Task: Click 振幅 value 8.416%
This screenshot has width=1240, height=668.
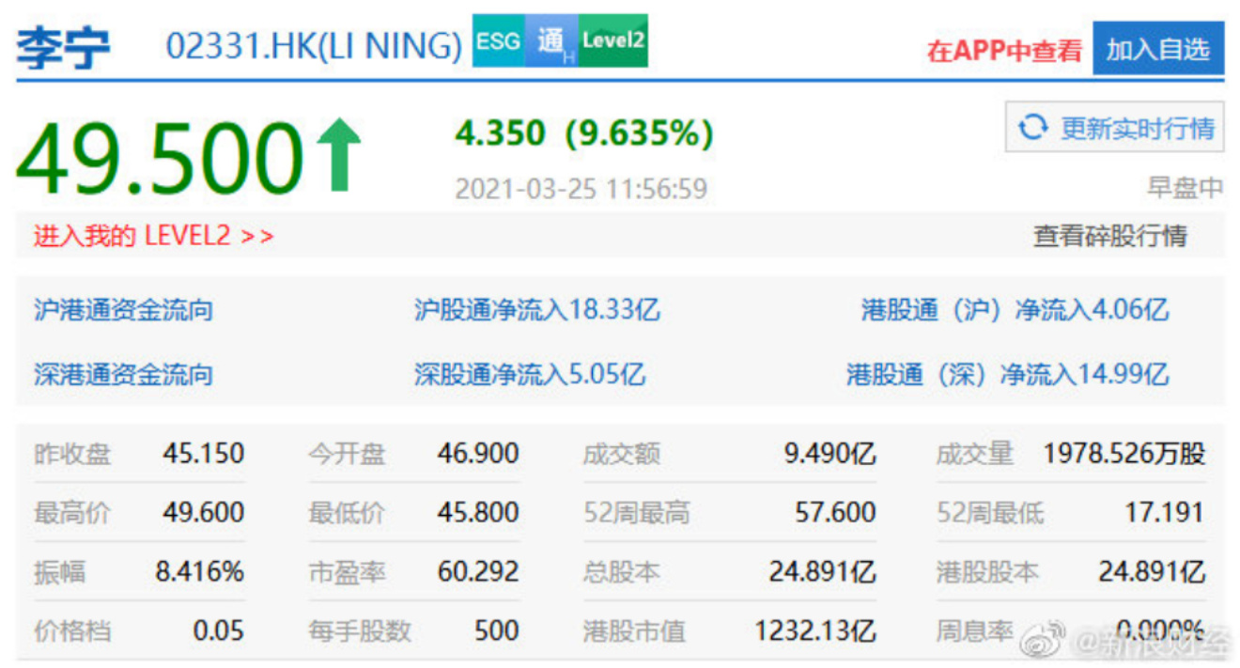Action: click(200, 570)
